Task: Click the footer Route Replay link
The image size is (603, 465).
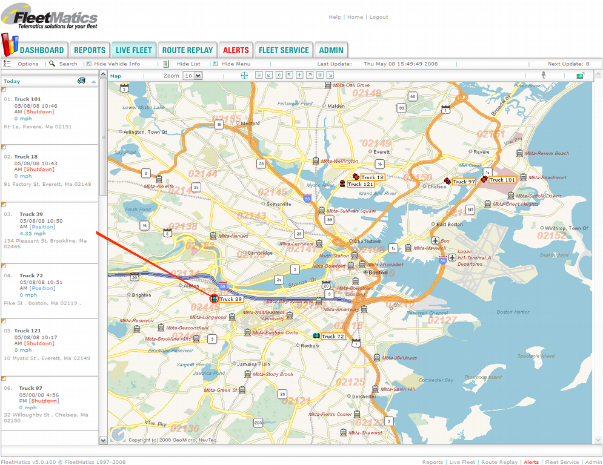Action: pyautogui.click(x=499, y=462)
